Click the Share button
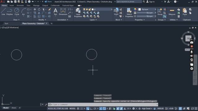This screenshot has width=198, height=111. click(48, 2)
